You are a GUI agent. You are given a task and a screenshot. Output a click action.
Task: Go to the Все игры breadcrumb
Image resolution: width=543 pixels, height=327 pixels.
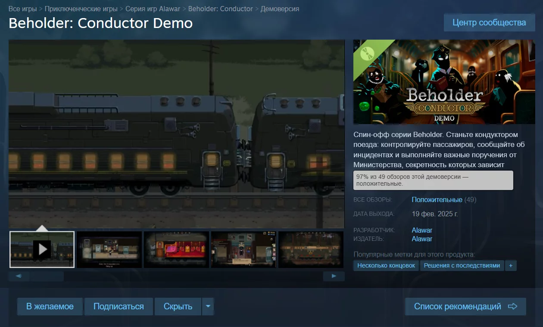pos(23,9)
